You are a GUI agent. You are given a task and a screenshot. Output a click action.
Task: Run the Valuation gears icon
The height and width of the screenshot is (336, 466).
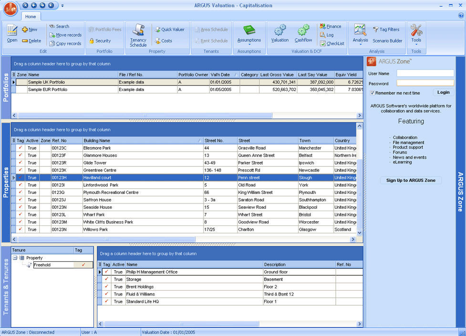280,30
